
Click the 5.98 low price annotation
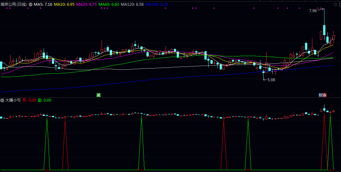click(271, 80)
